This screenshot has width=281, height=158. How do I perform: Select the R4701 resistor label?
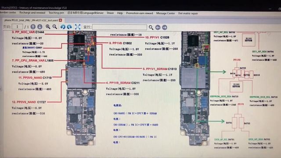tap(229, 123)
